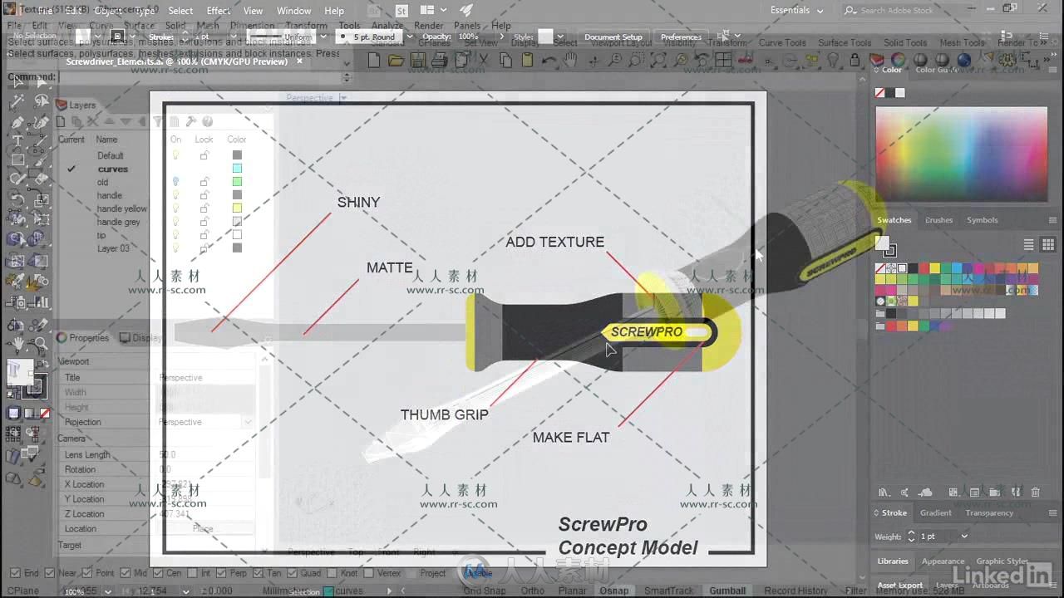Click the four-viewport layout icon
The height and width of the screenshot is (598, 1064).
coord(723,60)
